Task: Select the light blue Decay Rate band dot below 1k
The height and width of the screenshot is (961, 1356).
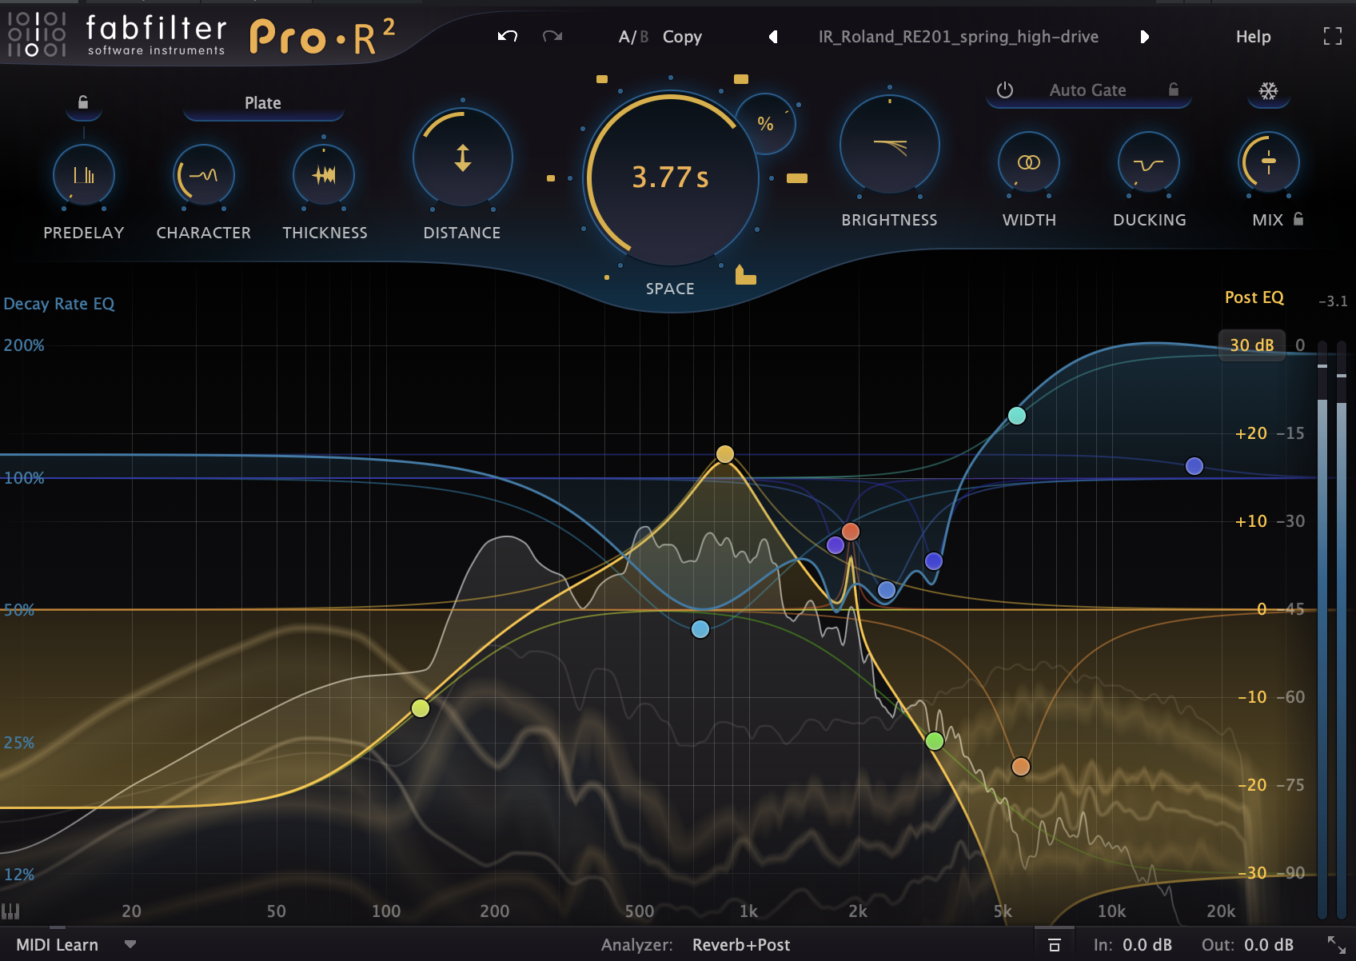Action: [x=700, y=629]
